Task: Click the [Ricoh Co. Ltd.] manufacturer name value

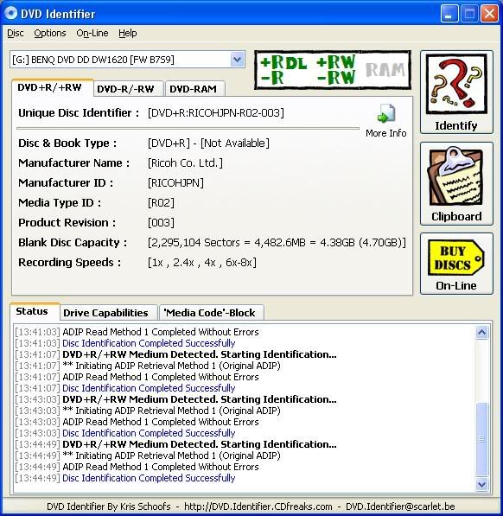Action: [185, 162]
